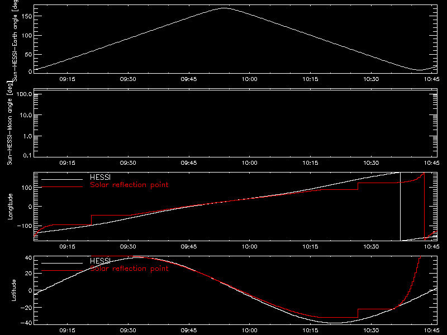
Task: Click the Longitude axis label
Action: pyautogui.click(x=10, y=207)
